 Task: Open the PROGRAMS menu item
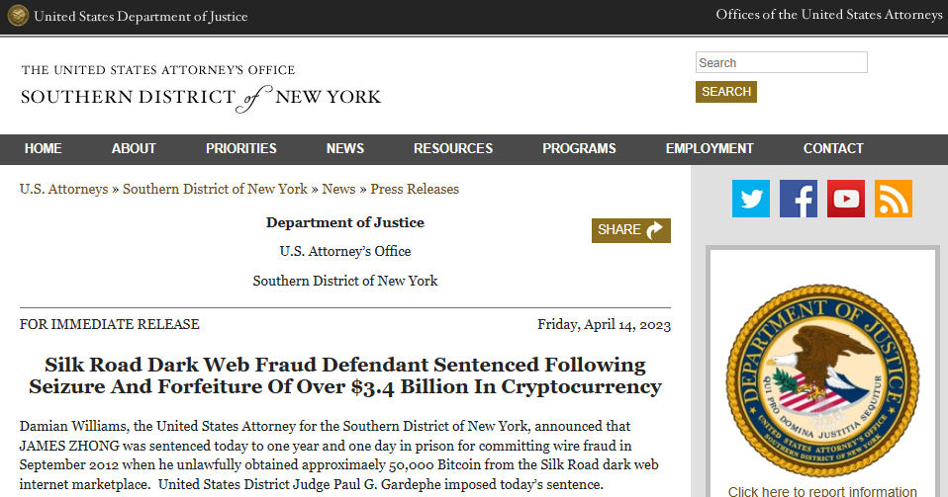(x=579, y=149)
